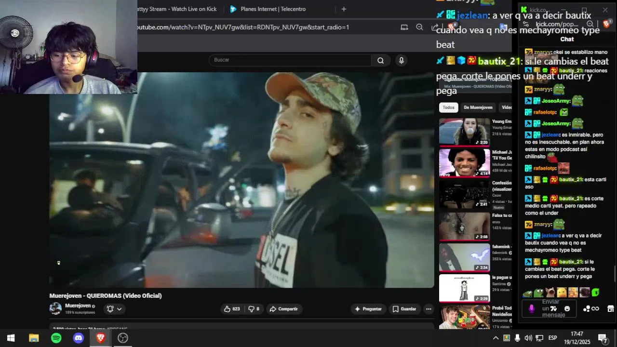Click the 7TV icon in message box
The image size is (617, 347).
click(554, 309)
